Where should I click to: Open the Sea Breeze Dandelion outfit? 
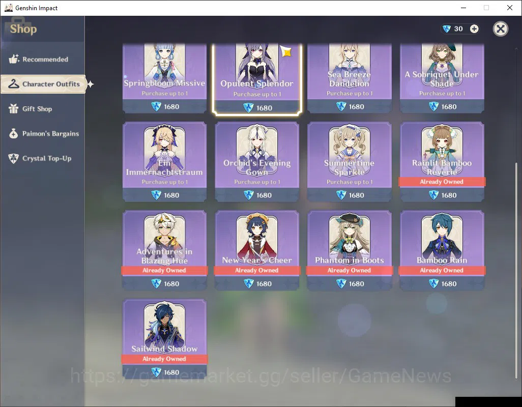(349, 78)
